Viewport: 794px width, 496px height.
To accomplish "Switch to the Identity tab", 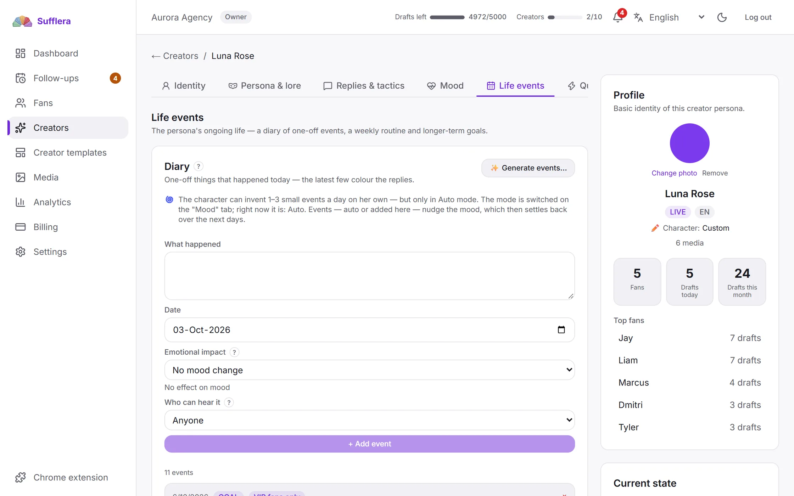I will point(184,86).
